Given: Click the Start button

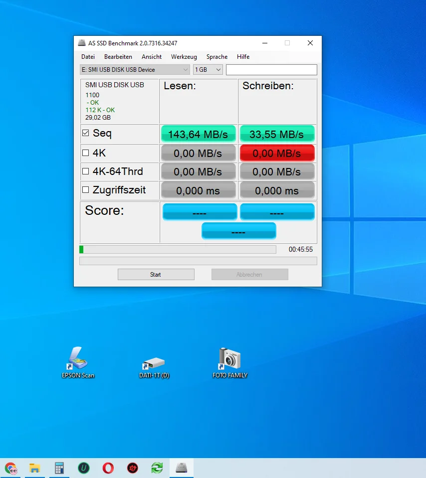Looking at the screenshot, I should pyautogui.click(x=156, y=274).
